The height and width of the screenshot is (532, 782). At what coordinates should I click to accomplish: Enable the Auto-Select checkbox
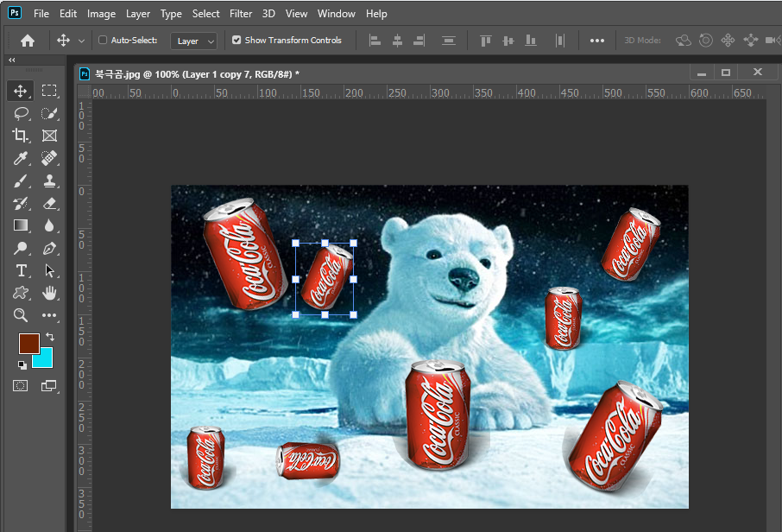pyautogui.click(x=103, y=40)
